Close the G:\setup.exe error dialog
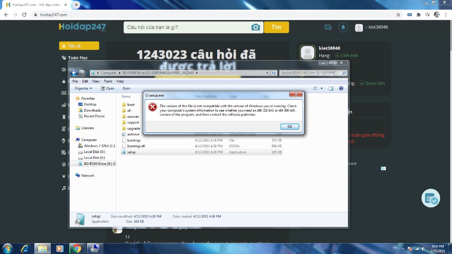This screenshot has height=254, width=452. coord(296,94)
